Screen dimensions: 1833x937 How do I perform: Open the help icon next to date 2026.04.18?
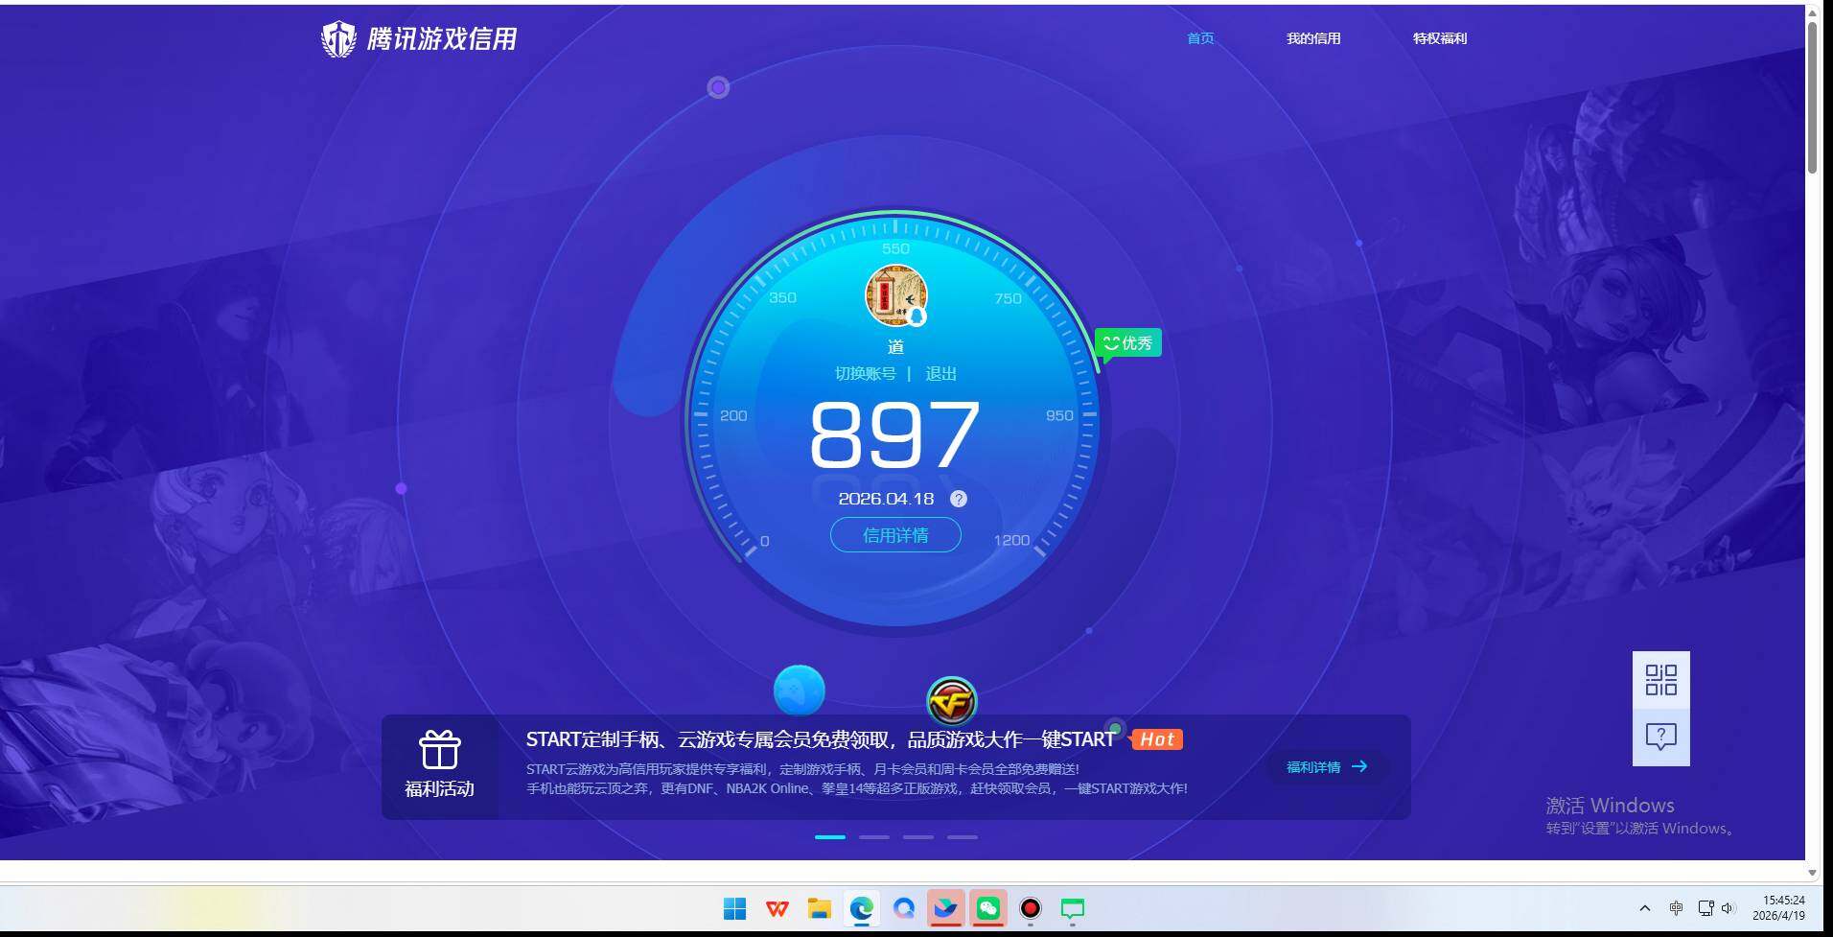pos(958,499)
